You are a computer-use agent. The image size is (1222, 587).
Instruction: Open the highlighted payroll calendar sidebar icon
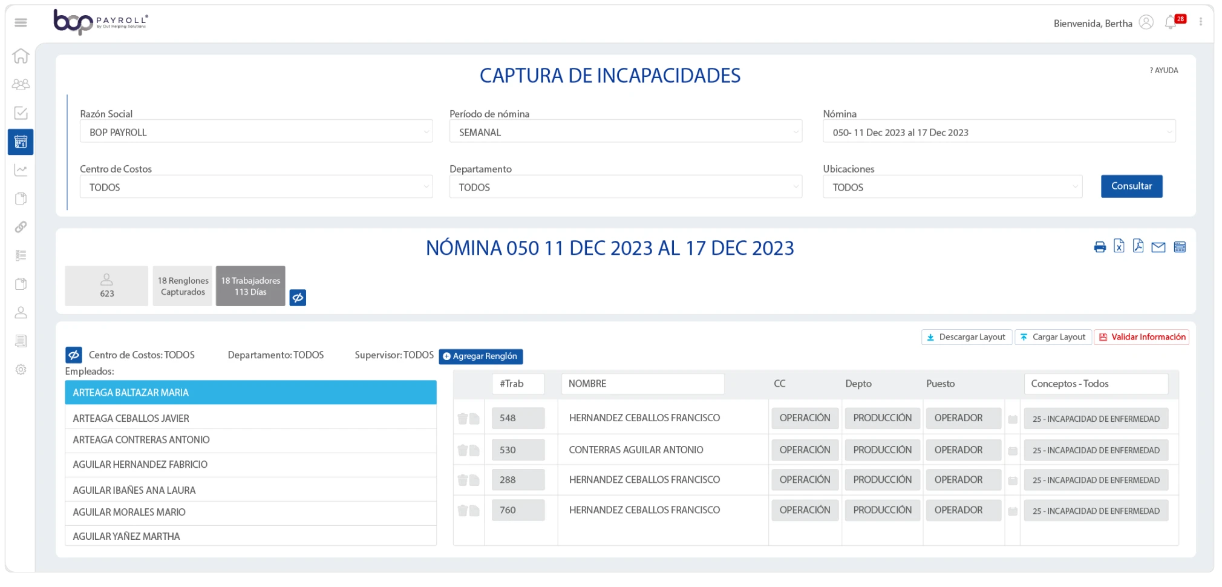[21, 142]
